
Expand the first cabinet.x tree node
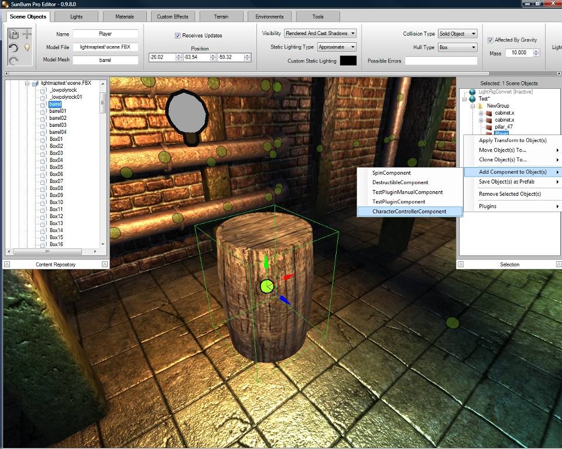481,113
